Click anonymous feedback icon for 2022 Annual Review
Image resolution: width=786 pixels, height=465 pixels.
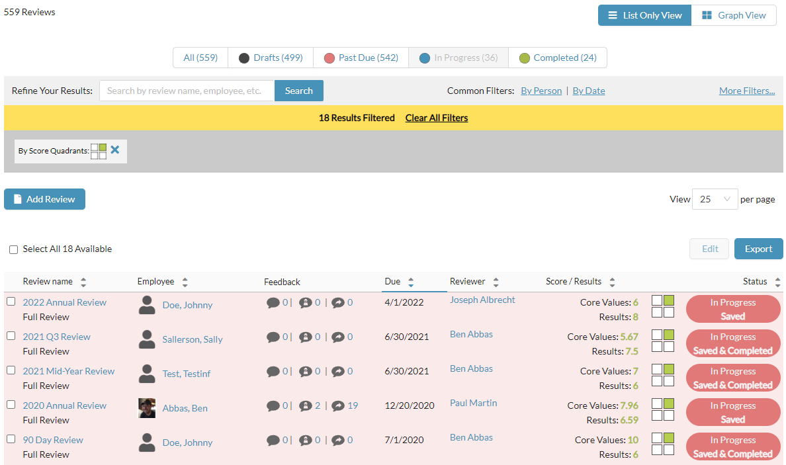[305, 303]
